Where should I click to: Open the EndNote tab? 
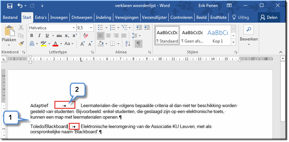click(x=219, y=17)
